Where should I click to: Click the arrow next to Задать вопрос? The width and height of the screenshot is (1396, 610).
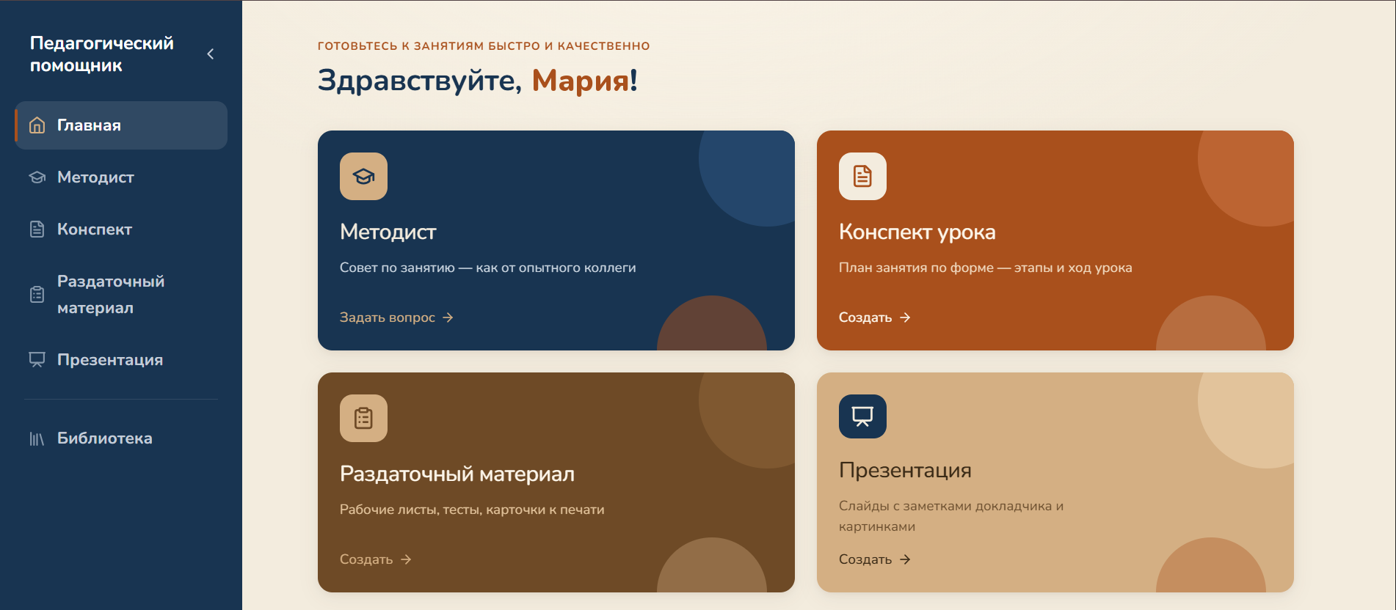[x=448, y=317]
